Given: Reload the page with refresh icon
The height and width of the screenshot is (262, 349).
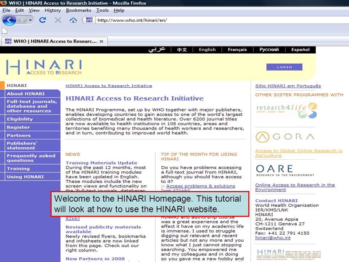Looking at the screenshot, I should tap(43, 20).
